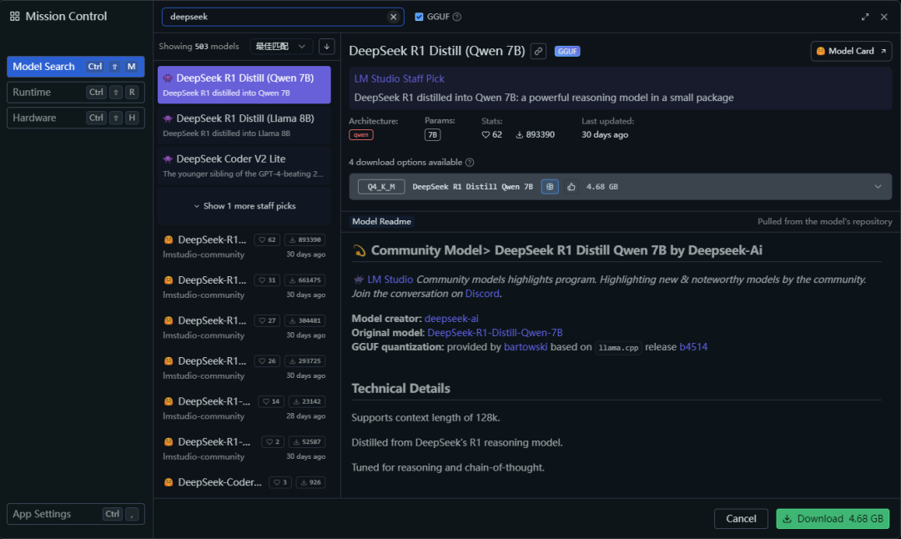
Task: Click the download options help icon
Action: pos(470,163)
